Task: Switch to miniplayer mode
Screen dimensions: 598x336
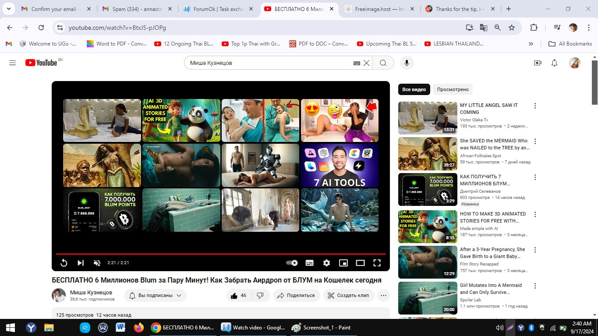Action: click(343, 263)
